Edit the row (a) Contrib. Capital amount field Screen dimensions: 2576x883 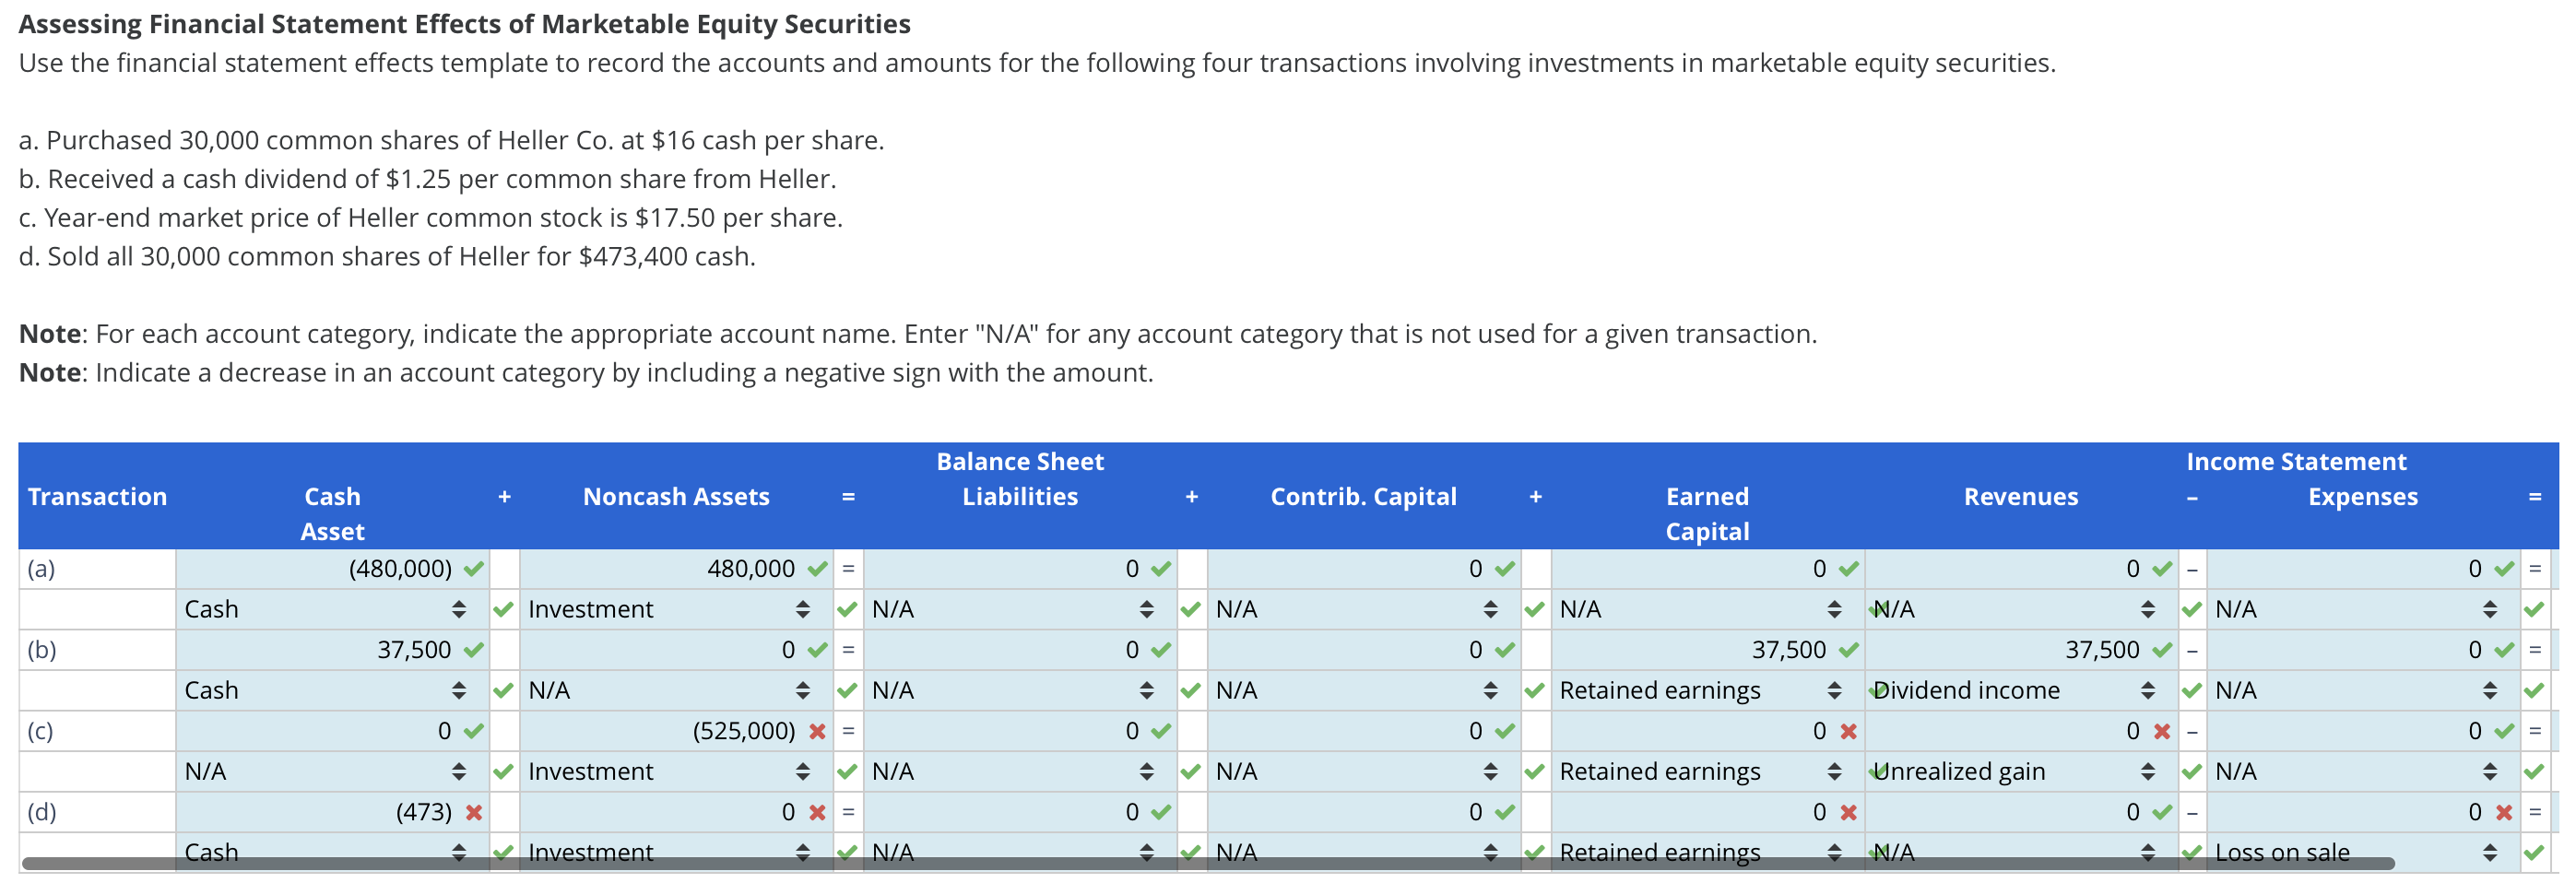coord(1364,569)
